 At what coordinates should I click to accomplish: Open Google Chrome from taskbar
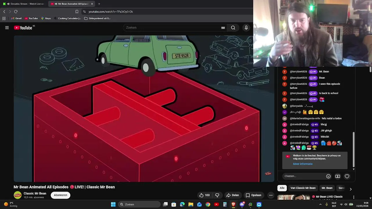point(208,204)
